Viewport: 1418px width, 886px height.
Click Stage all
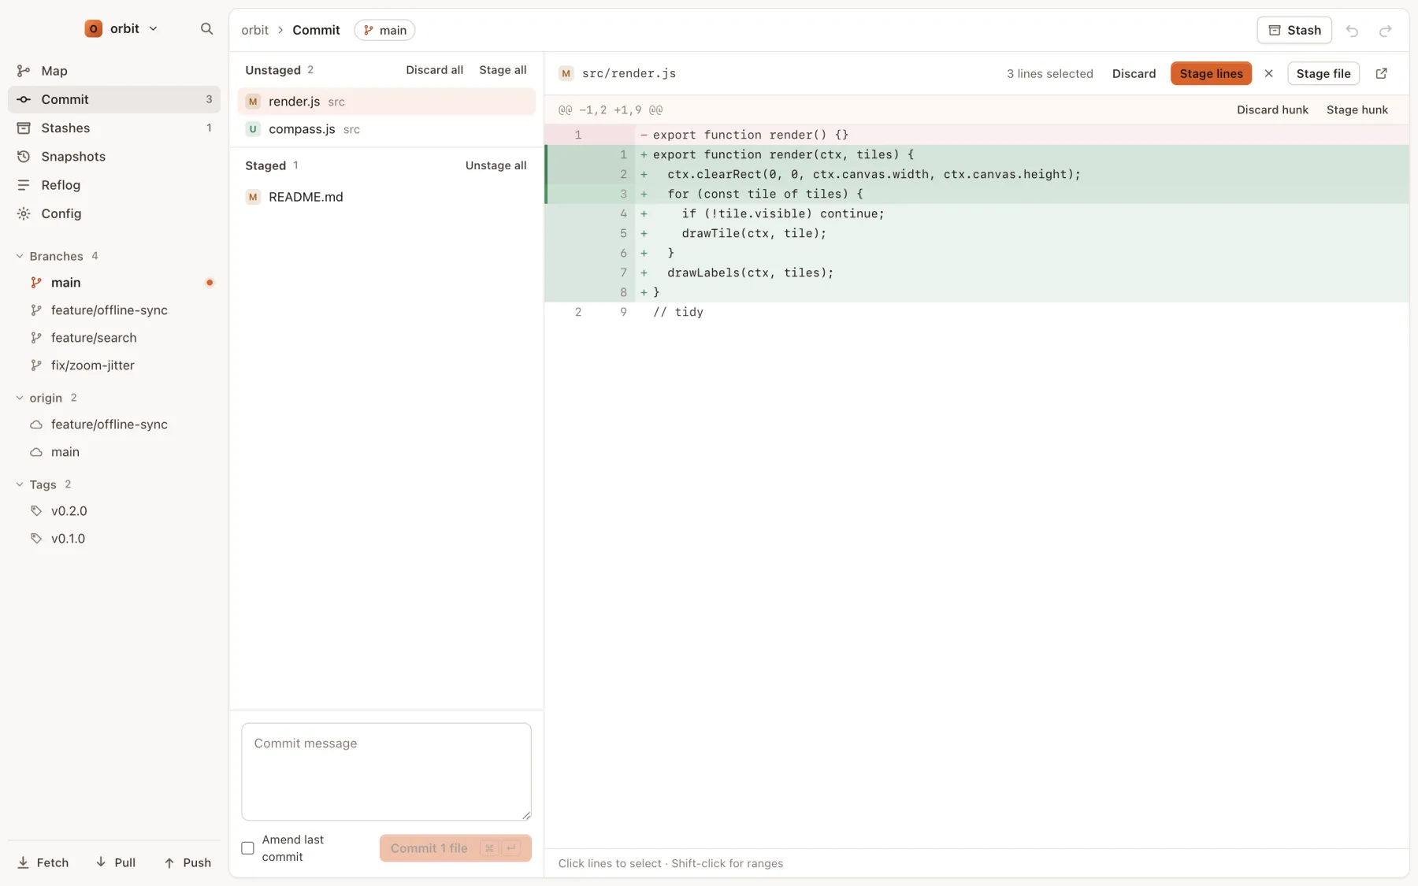tap(503, 70)
